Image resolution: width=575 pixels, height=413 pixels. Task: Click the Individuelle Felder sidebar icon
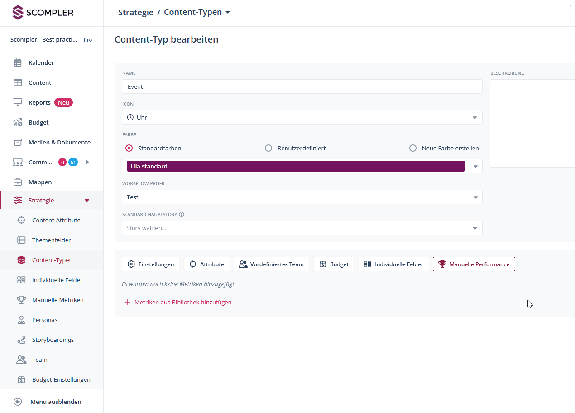tap(21, 280)
